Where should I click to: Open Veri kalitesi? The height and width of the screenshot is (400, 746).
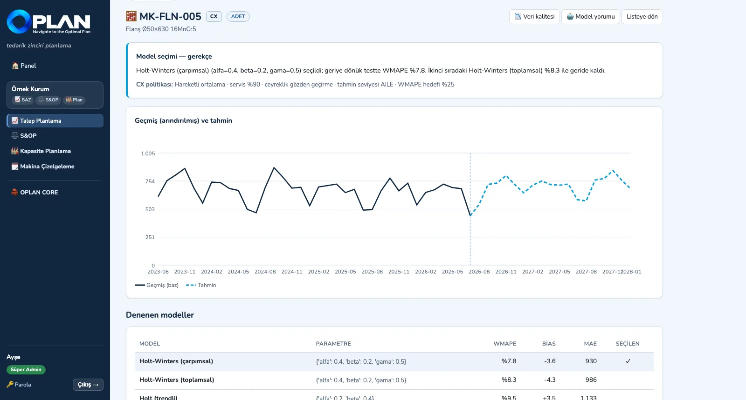[534, 17]
